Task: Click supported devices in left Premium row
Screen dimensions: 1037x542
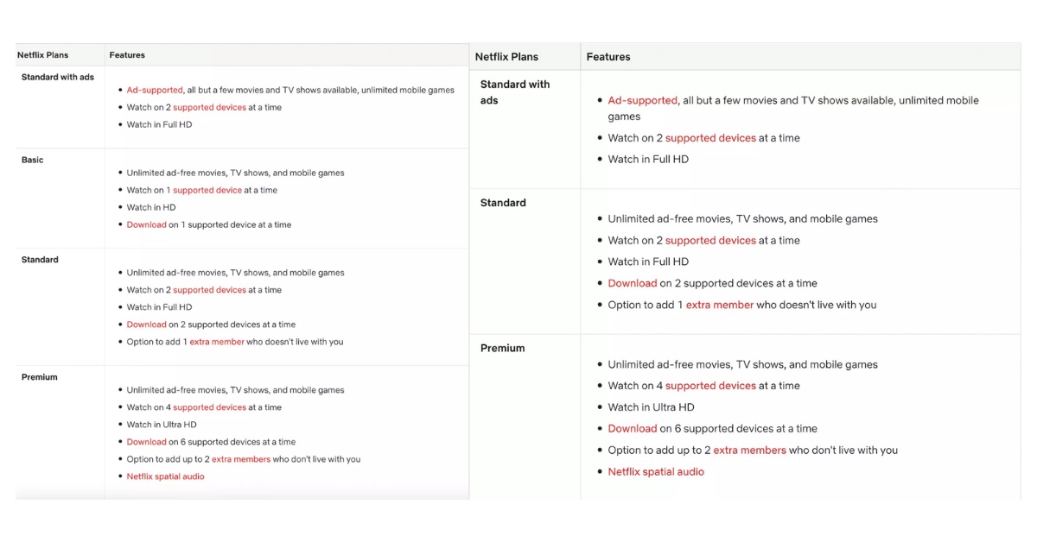Action: coord(209,407)
